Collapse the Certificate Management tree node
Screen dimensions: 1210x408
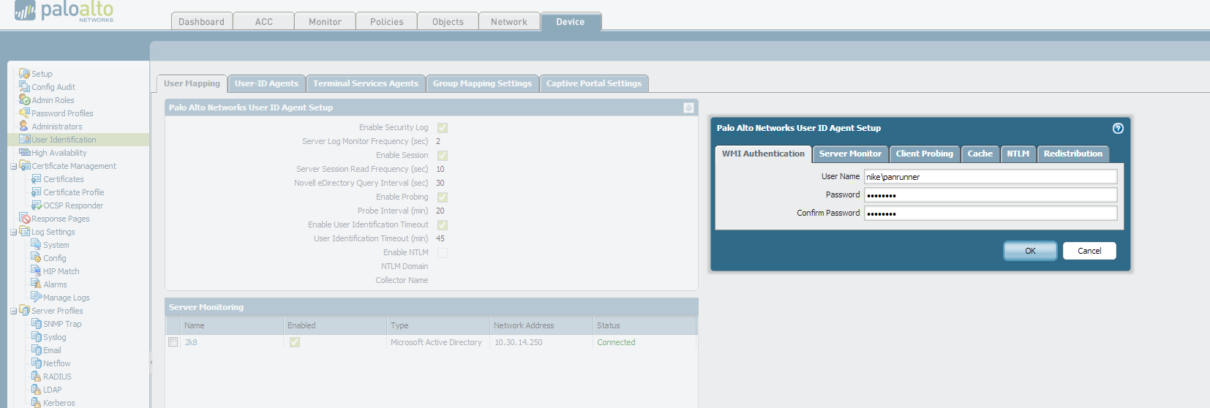13,167
